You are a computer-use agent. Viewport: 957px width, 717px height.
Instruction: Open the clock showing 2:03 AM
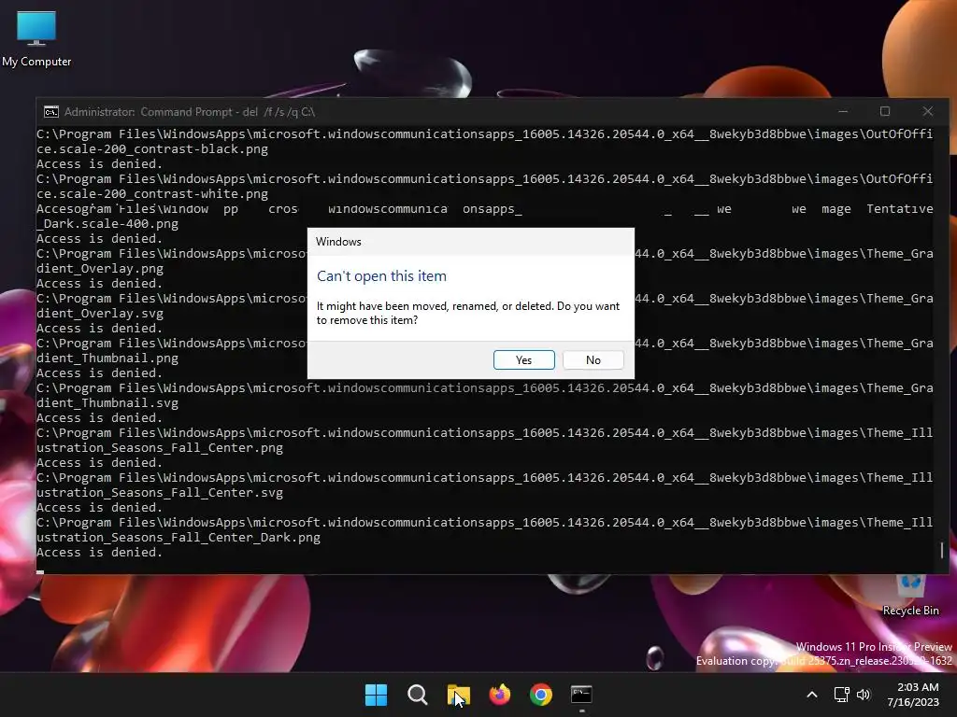click(x=913, y=695)
